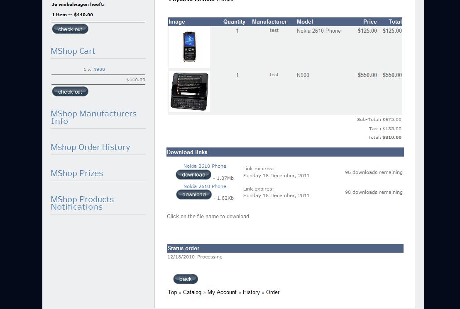Click the N900 model cell in order table
This screenshot has width=460, height=309.
pos(303,75)
